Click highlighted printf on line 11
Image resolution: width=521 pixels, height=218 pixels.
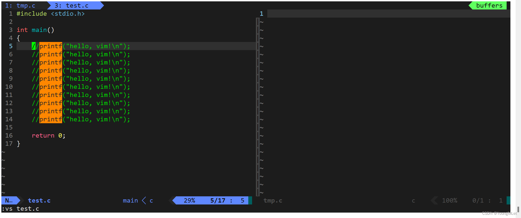pos(51,95)
